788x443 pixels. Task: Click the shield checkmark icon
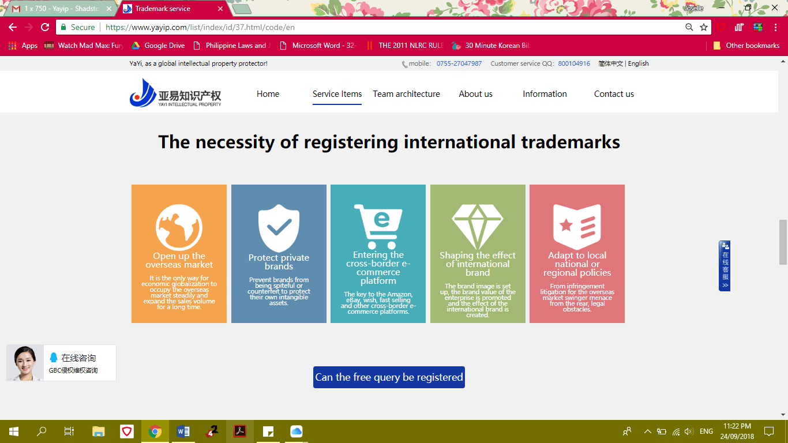[x=279, y=228]
